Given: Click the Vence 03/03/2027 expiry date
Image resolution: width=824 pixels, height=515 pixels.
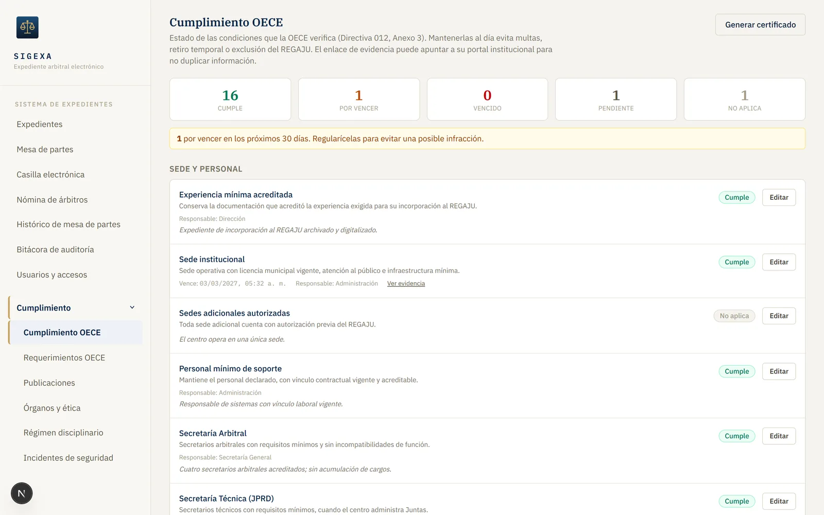Looking at the screenshot, I should tap(232, 284).
